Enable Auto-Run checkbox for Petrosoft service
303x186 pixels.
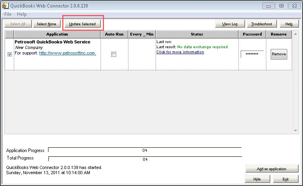pos(113,54)
